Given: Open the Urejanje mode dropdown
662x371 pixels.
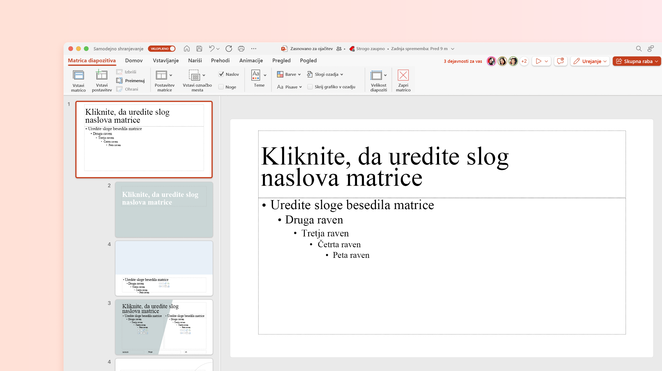Looking at the screenshot, I should pos(590,61).
